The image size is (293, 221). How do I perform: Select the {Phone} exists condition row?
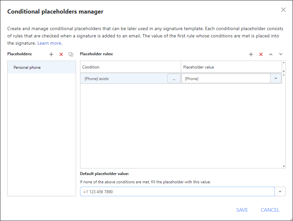coord(126,78)
